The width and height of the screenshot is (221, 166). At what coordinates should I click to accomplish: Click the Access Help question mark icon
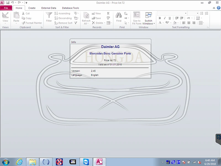coord(218,8)
